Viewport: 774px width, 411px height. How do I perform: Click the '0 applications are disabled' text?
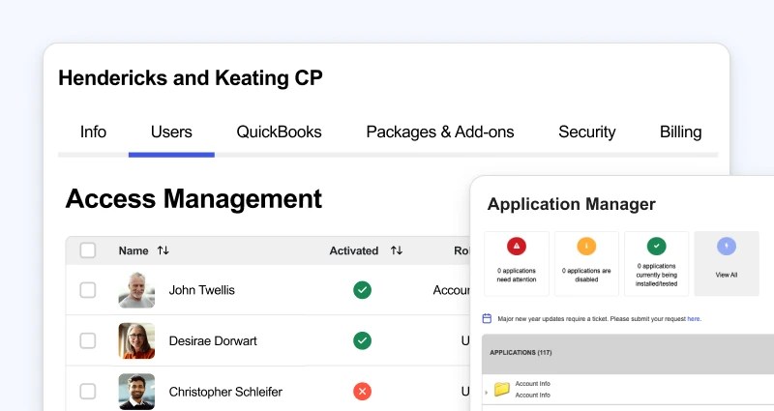[586, 275]
